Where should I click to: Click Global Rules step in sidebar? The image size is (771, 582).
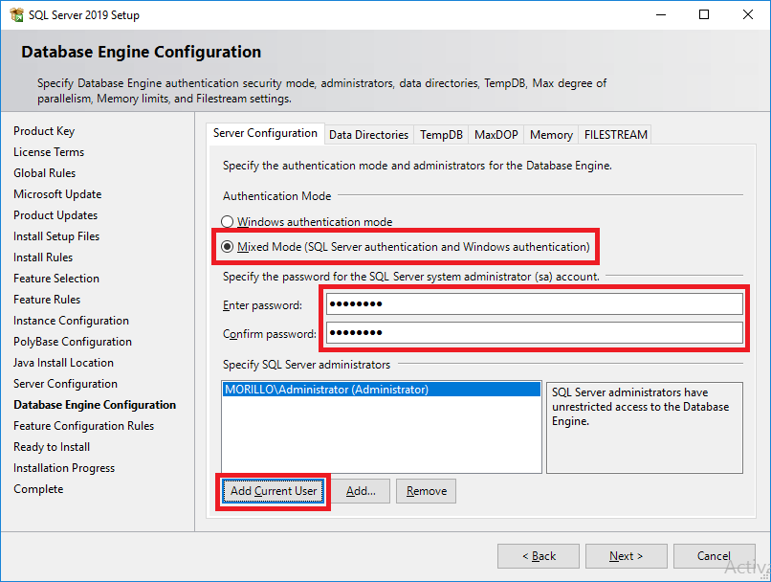tap(45, 173)
